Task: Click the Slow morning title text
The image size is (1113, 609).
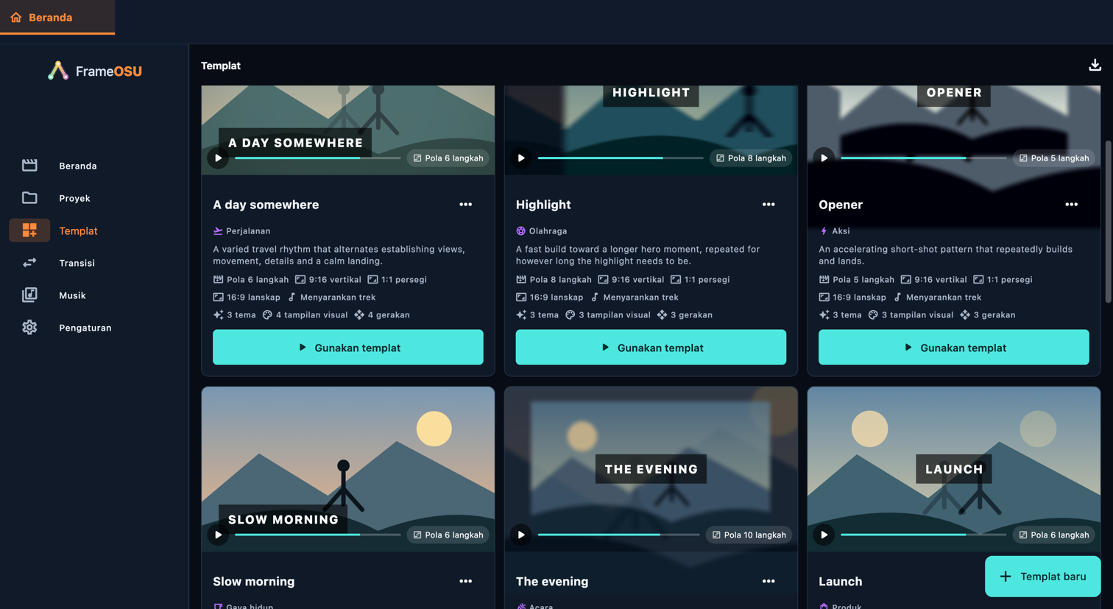Action: click(x=254, y=581)
